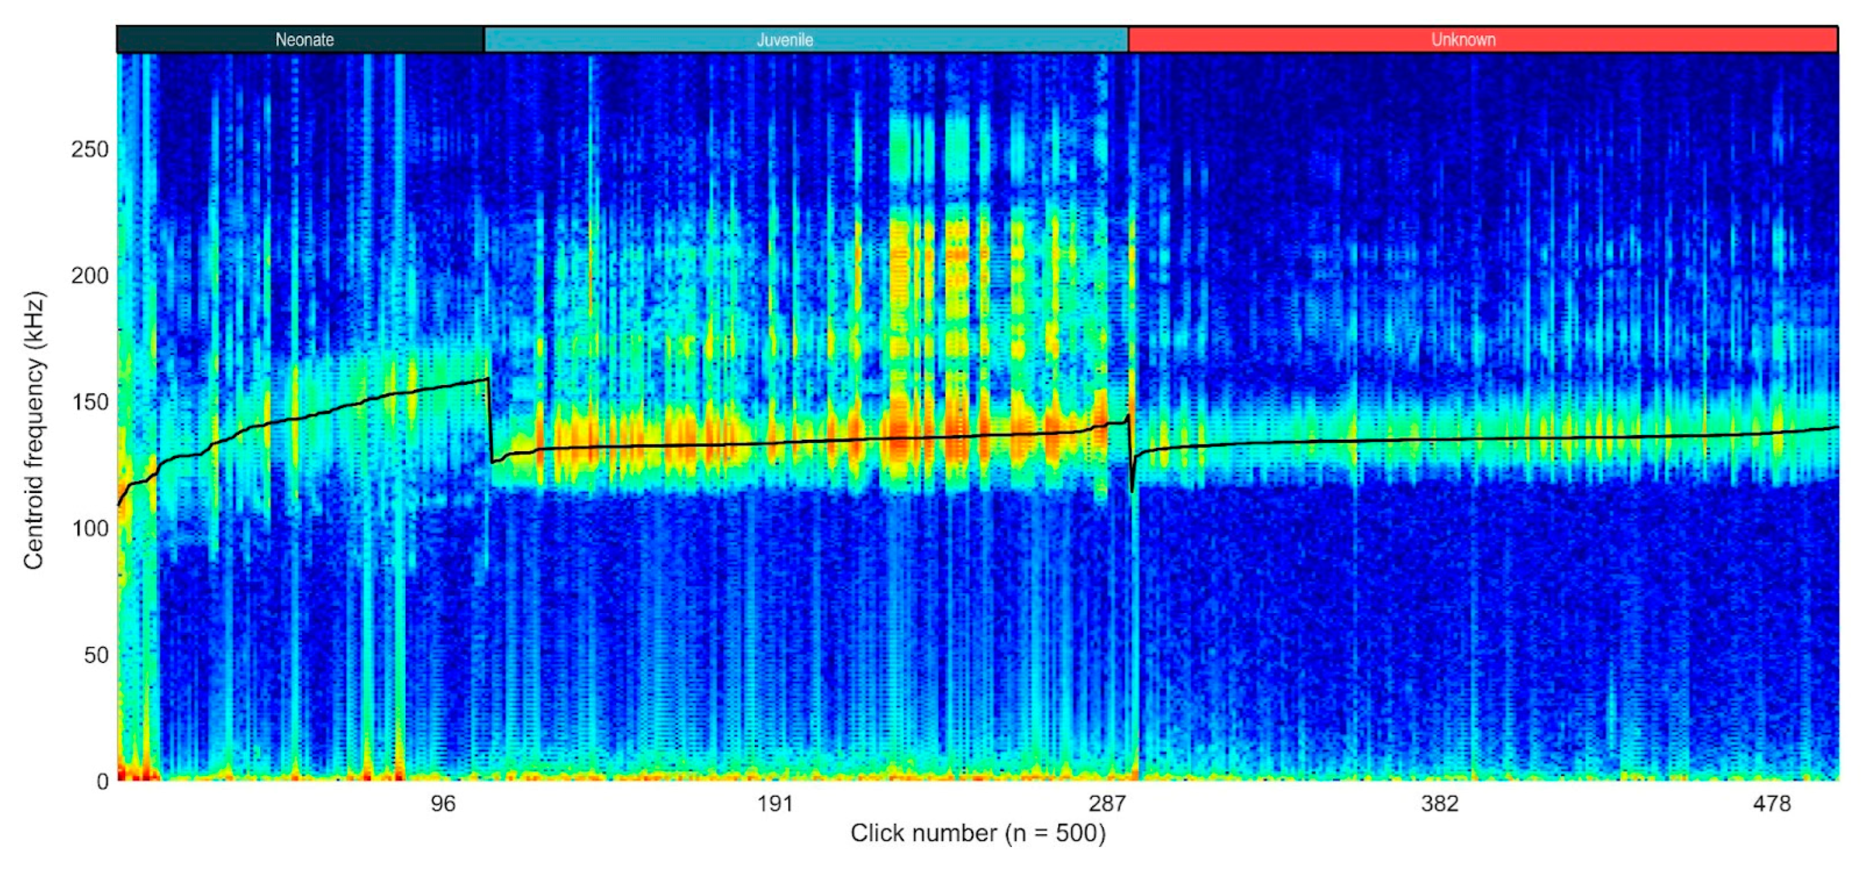Click the 382 x-axis tick label

pos(1440,804)
